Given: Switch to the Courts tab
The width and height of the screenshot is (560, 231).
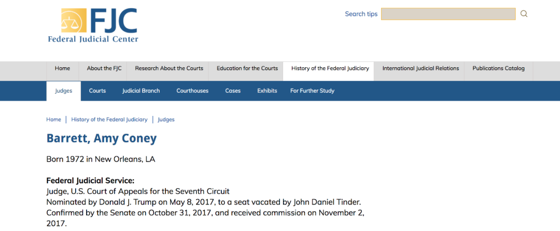Looking at the screenshot, I should pos(97,91).
